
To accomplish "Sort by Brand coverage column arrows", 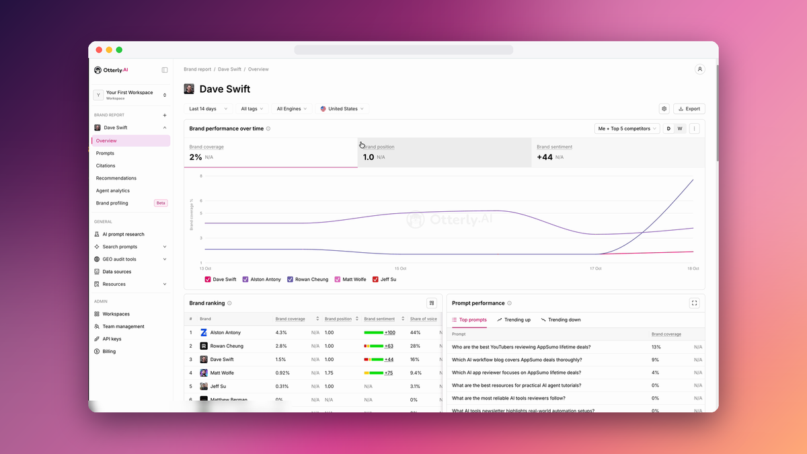I will click(x=317, y=319).
